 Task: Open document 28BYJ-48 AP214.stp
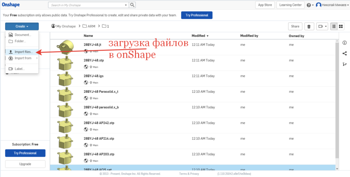click(x=99, y=139)
